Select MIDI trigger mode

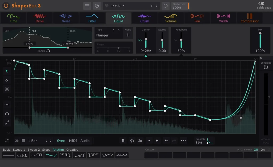73,141
